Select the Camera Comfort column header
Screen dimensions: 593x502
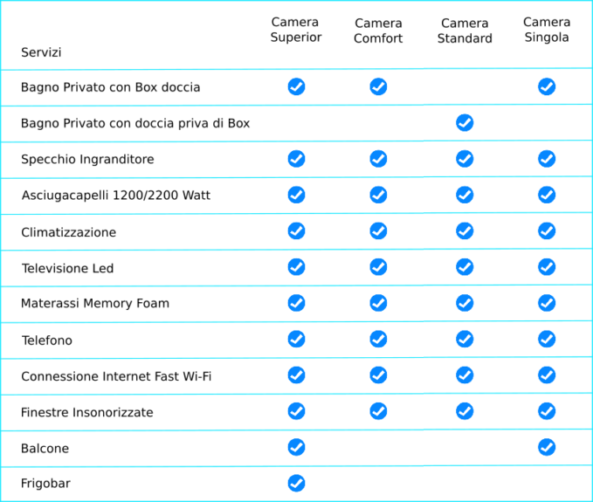point(378,31)
